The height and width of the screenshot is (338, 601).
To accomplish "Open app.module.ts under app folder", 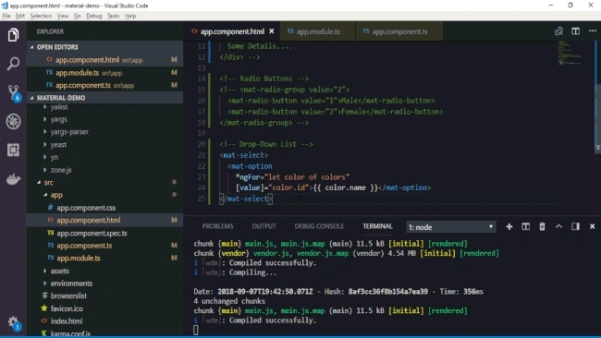I will click(104, 258).
